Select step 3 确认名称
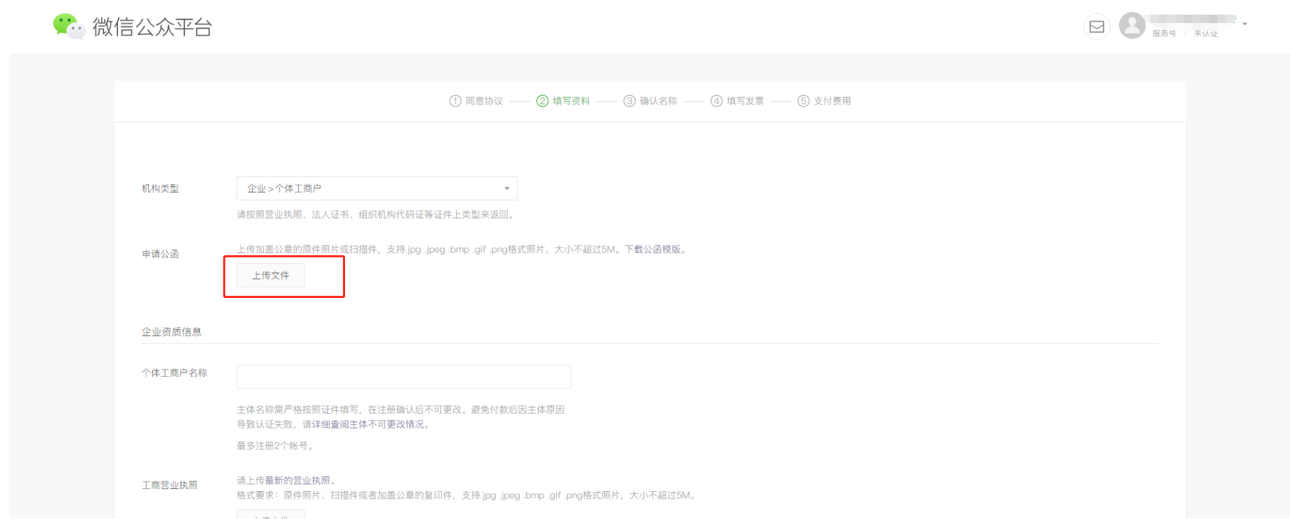This screenshot has height=519, width=1290. 650,101
